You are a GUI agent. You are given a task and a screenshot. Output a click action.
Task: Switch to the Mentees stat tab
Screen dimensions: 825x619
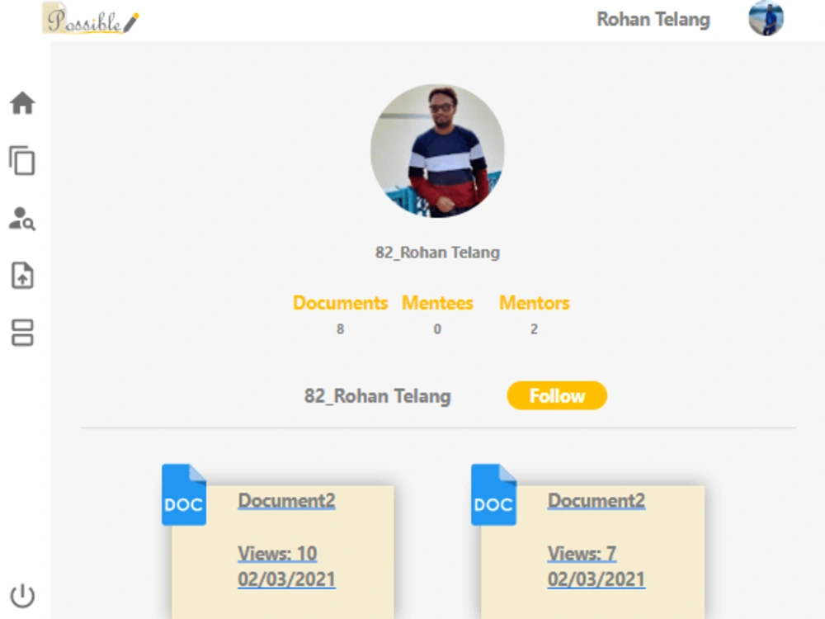pos(437,303)
